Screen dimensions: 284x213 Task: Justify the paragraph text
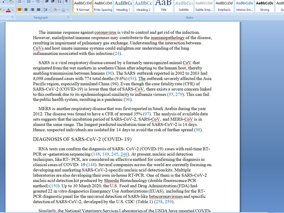click(x=38, y=10)
